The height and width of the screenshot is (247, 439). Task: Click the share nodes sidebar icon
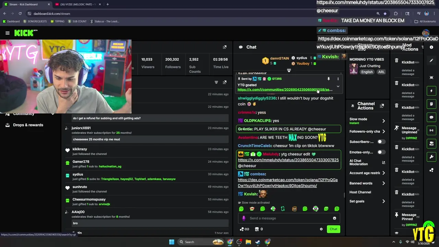[x=431, y=170]
